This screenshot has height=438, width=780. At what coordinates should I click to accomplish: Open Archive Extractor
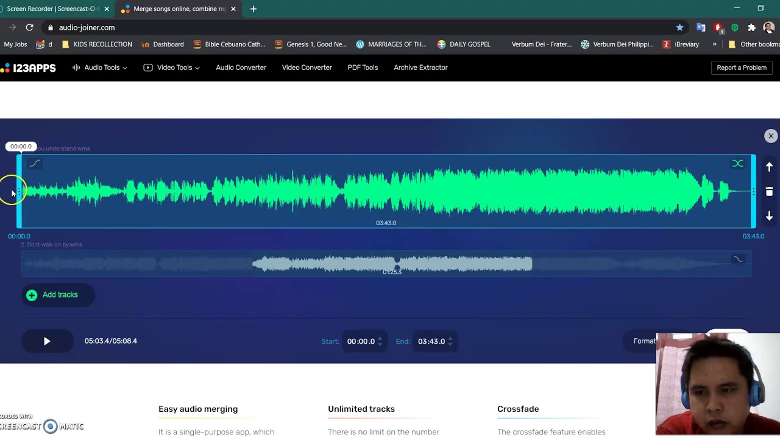(420, 68)
